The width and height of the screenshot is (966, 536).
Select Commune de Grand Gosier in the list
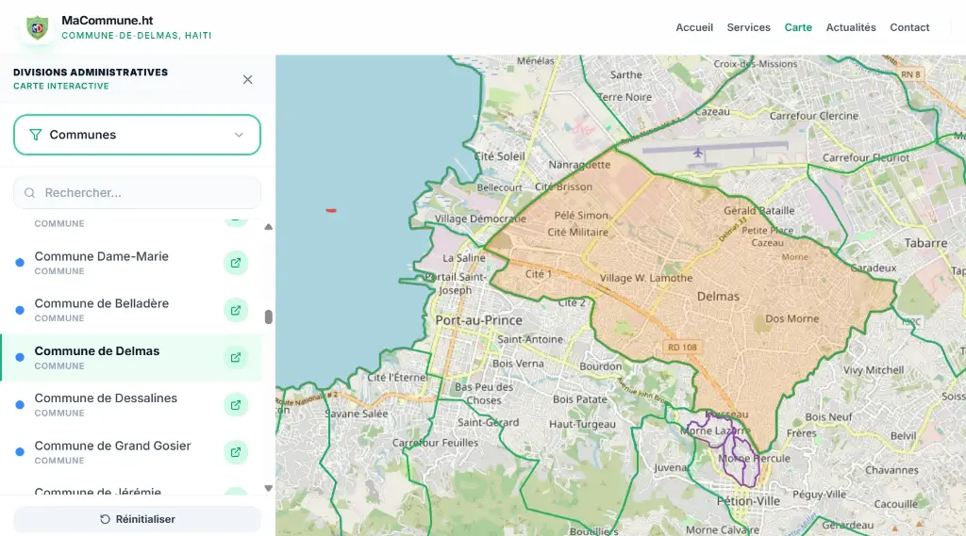point(132,452)
